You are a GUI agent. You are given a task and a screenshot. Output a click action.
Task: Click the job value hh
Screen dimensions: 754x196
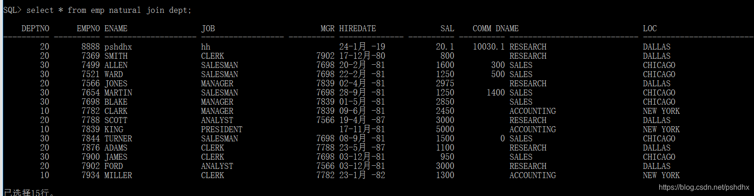[206, 47]
